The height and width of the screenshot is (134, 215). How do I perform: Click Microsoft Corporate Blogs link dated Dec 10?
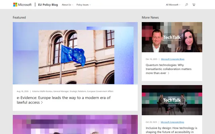[173, 59]
